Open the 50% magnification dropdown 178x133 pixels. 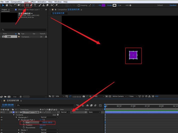point(59,96)
